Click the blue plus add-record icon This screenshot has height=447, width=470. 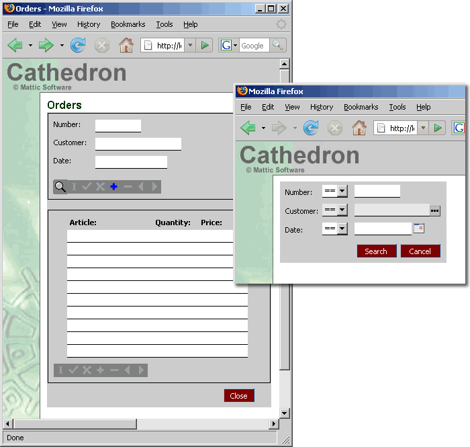[113, 187]
